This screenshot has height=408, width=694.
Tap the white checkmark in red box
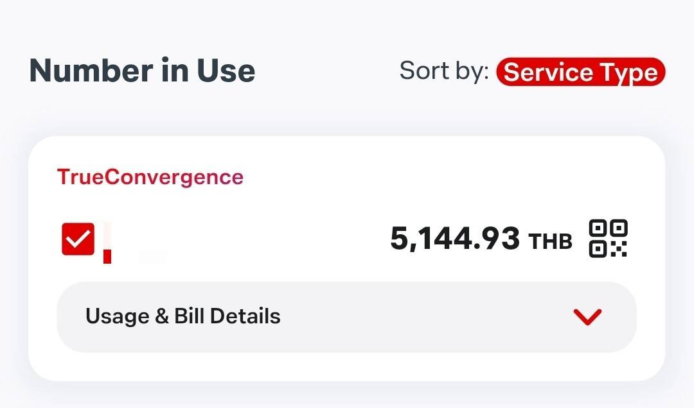(78, 239)
